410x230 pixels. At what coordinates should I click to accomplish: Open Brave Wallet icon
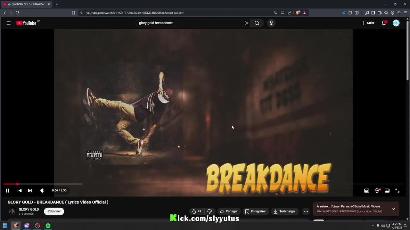coord(380,13)
